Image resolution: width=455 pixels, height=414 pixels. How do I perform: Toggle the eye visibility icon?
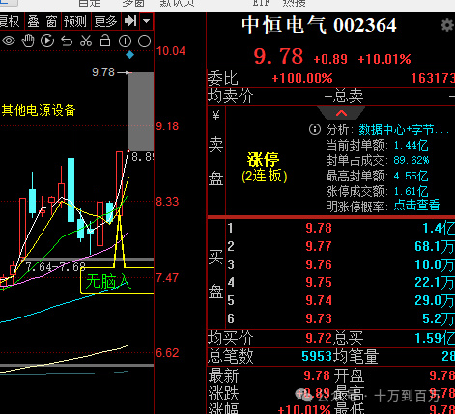click(9, 41)
